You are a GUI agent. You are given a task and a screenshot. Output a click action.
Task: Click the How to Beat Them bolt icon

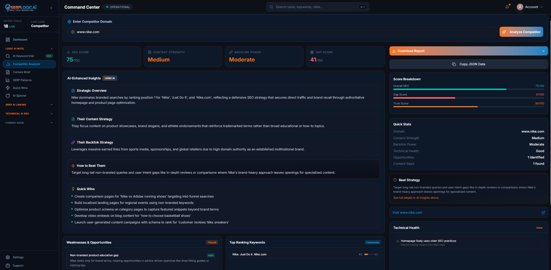[73, 166]
